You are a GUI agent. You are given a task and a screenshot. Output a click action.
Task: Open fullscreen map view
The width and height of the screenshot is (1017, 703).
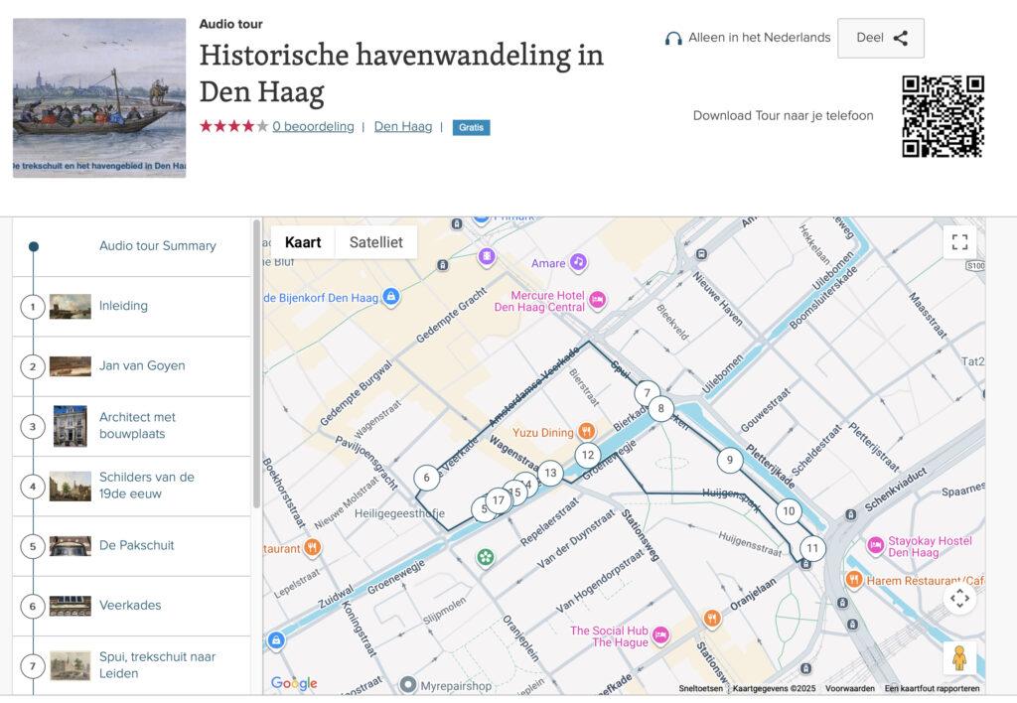point(959,241)
